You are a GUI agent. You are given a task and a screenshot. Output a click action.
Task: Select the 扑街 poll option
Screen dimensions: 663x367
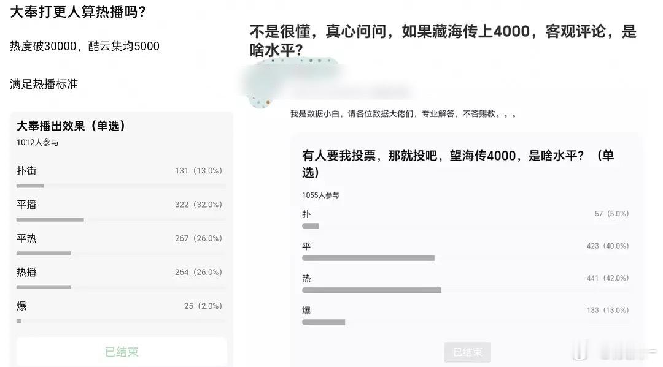[122, 176]
